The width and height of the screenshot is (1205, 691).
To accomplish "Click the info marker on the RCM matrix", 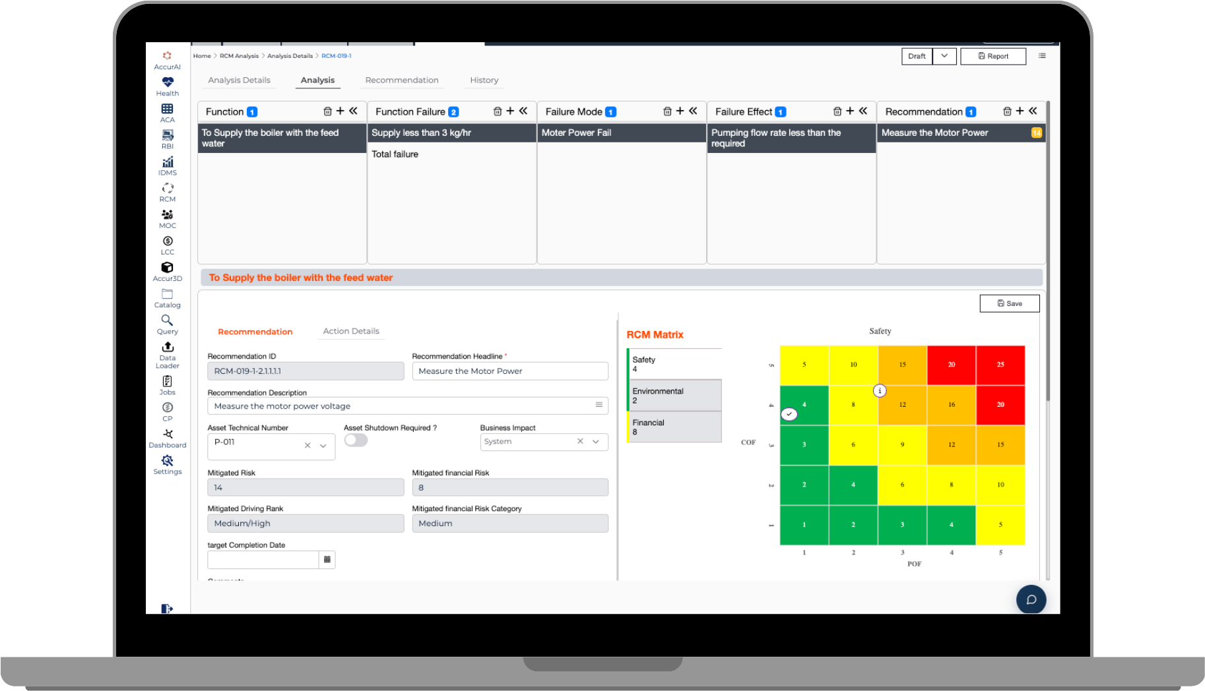I will 880,390.
